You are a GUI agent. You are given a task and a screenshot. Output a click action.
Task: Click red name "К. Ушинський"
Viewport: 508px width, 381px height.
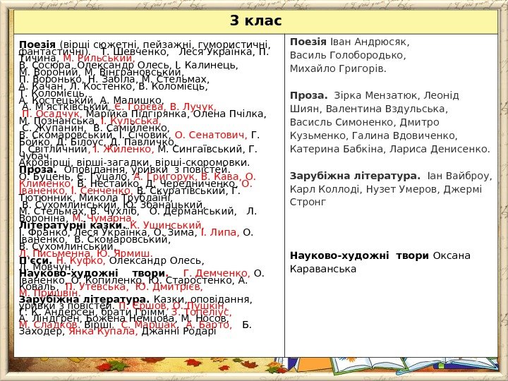point(167,225)
